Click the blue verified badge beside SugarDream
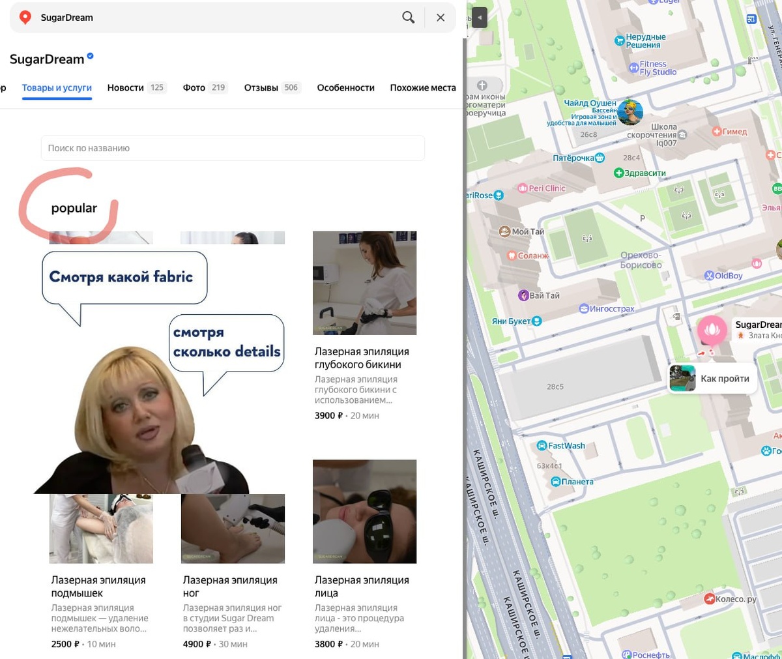Image resolution: width=782 pixels, height=659 pixels. coord(90,56)
